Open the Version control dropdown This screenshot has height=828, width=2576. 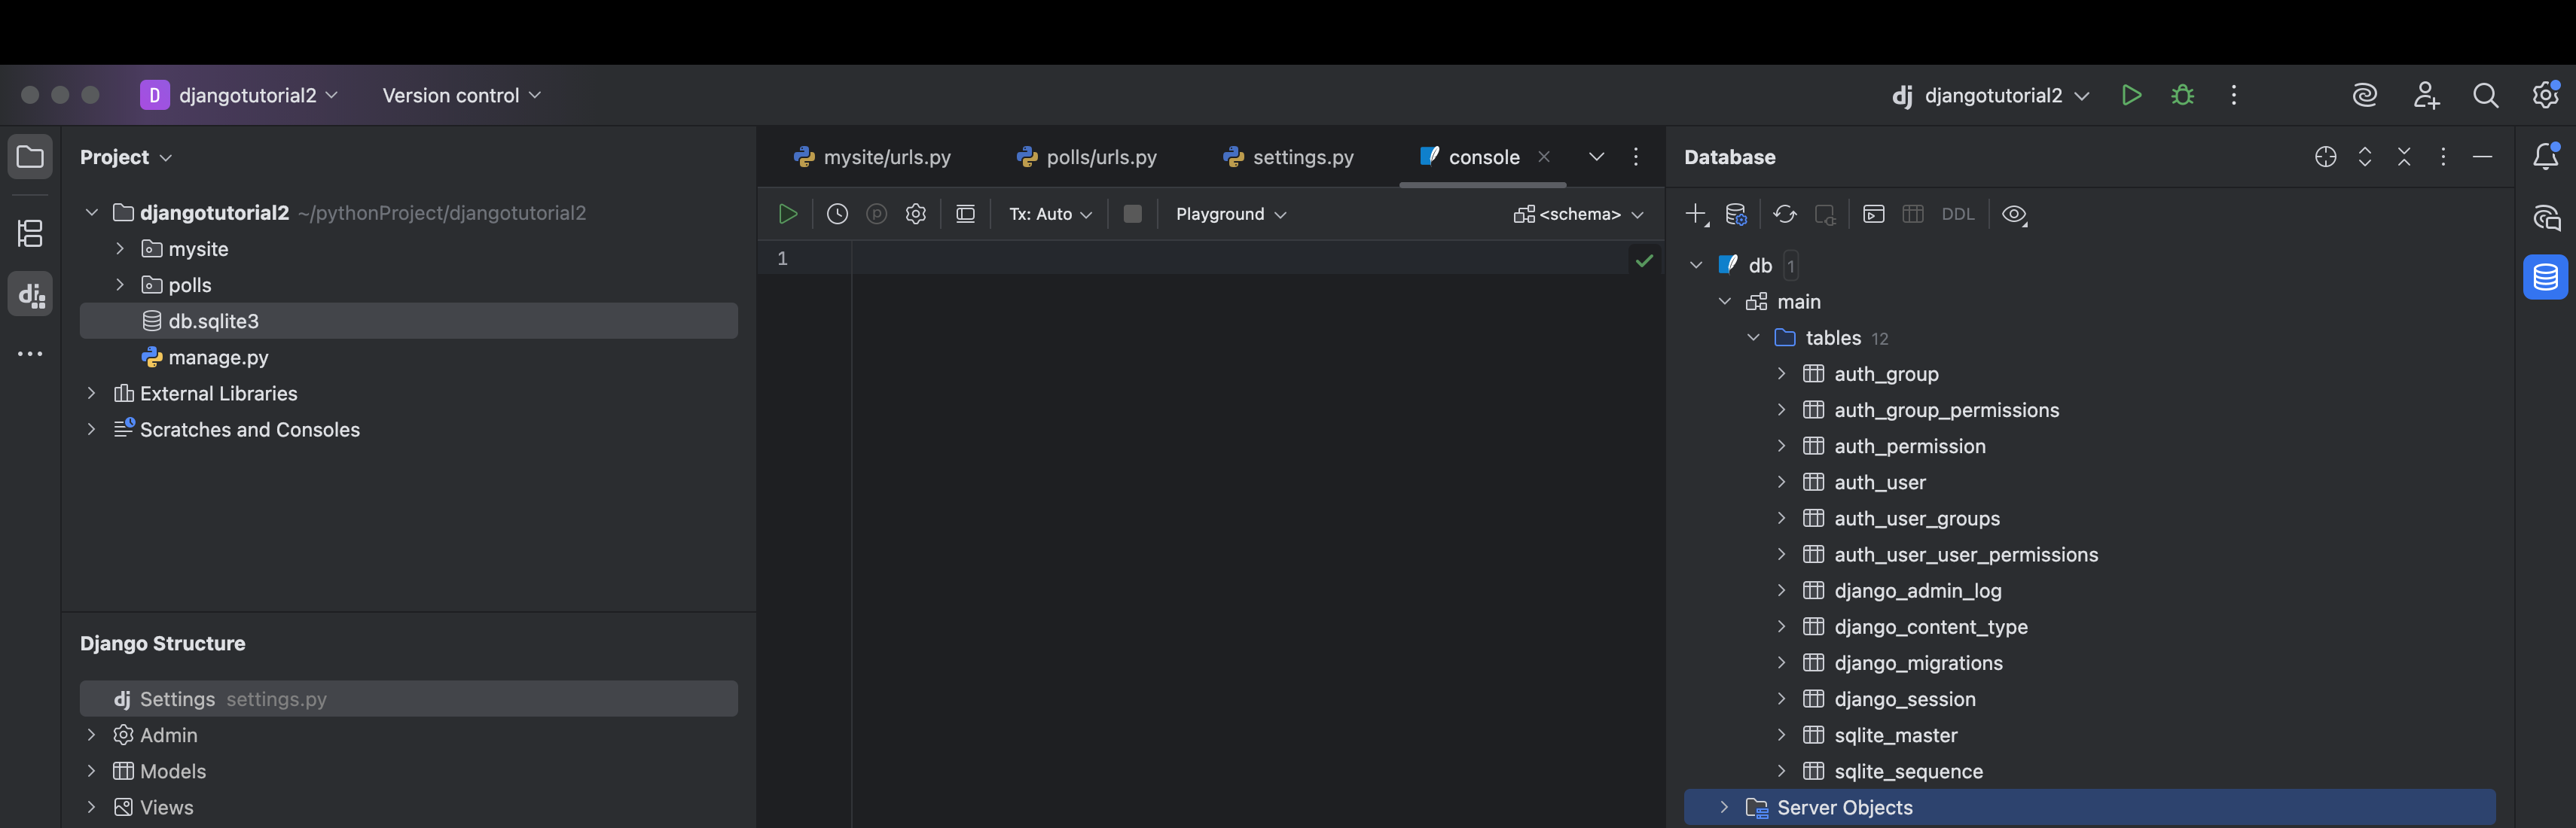pyautogui.click(x=461, y=95)
